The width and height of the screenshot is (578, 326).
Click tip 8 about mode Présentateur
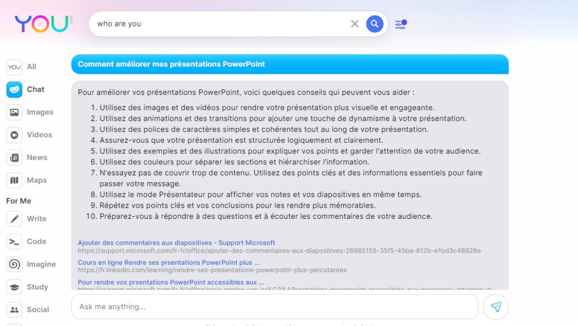(261, 195)
